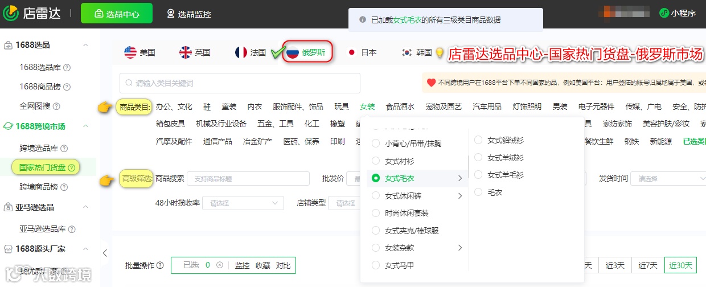Expand 女式毛衣 subcategories arrow
Image resolution: width=706 pixels, height=287 pixels.
pos(460,179)
